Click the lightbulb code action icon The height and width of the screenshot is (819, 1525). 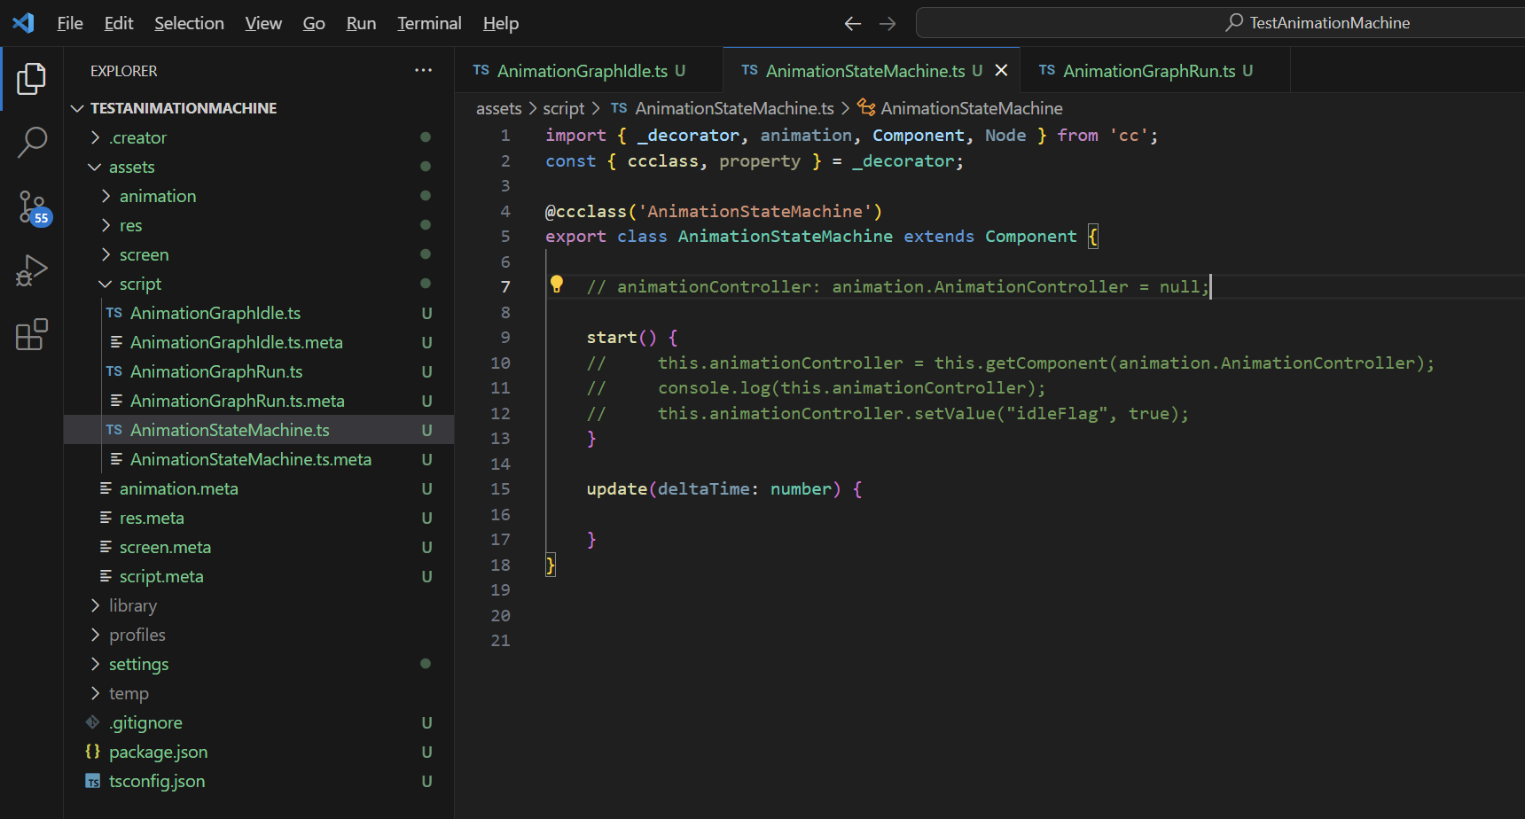[557, 284]
